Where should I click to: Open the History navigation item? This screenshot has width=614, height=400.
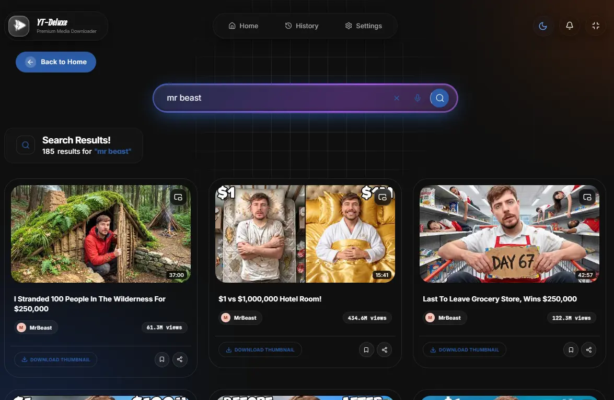click(x=302, y=26)
